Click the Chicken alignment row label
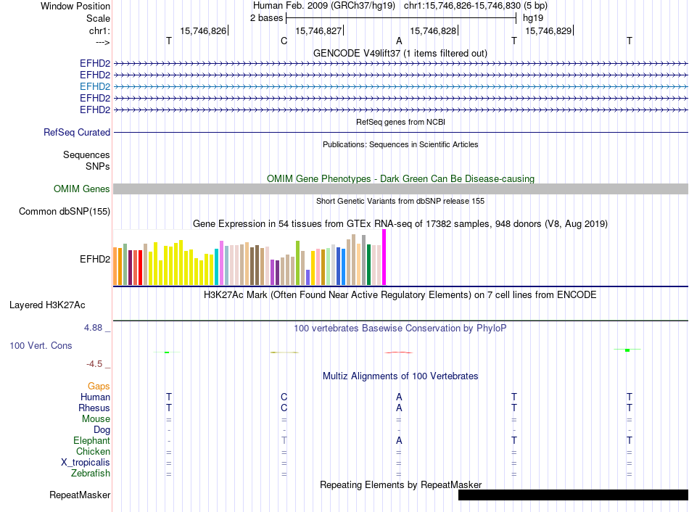 tap(93, 451)
